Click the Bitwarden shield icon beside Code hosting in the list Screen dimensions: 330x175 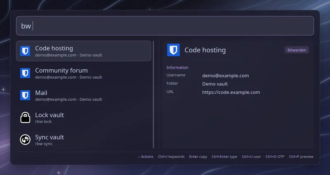coord(25,51)
